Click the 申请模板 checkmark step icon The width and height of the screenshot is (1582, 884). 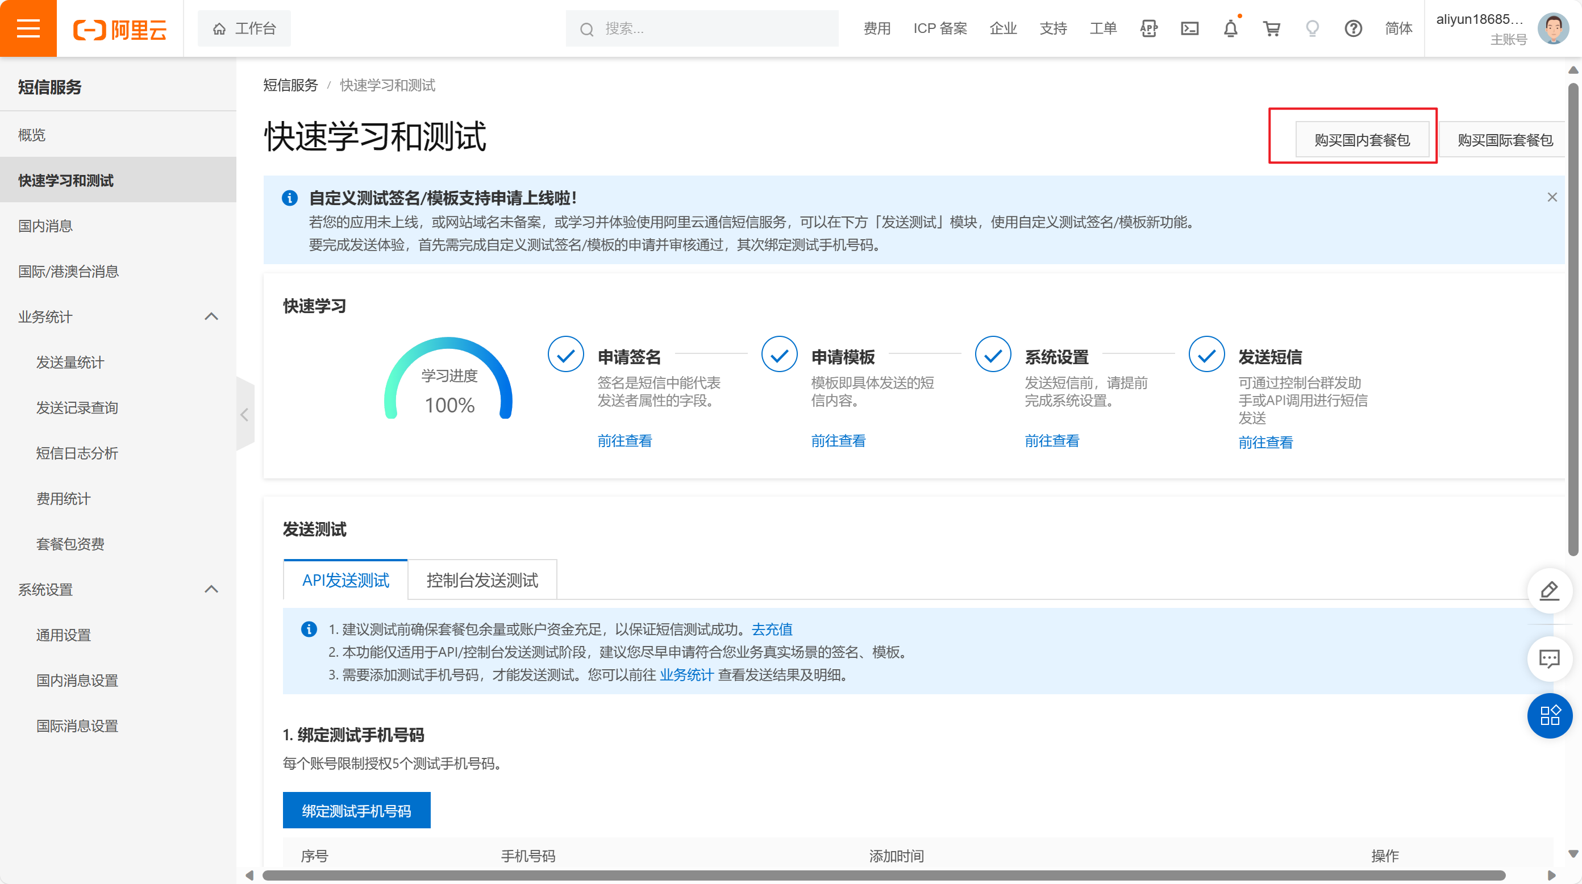(x=778, y=354)
